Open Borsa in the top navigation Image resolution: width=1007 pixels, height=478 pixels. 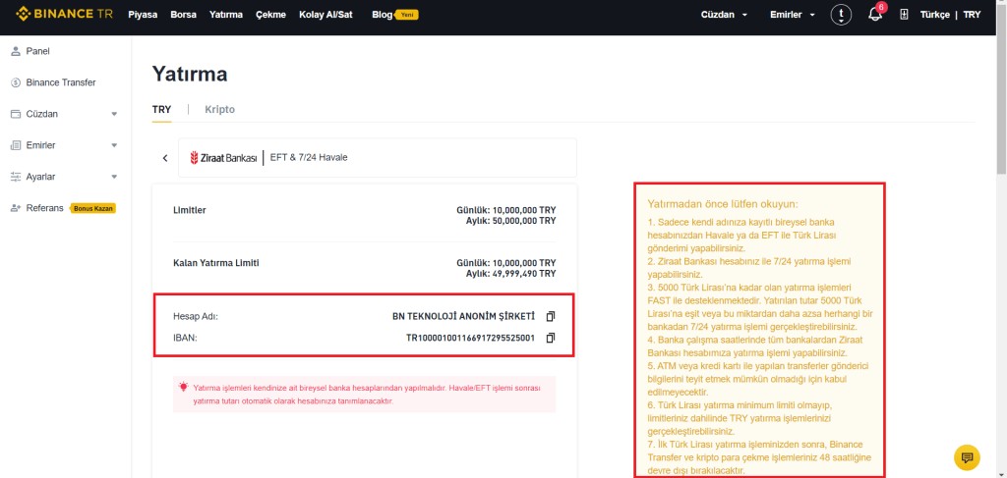[184, 15]
